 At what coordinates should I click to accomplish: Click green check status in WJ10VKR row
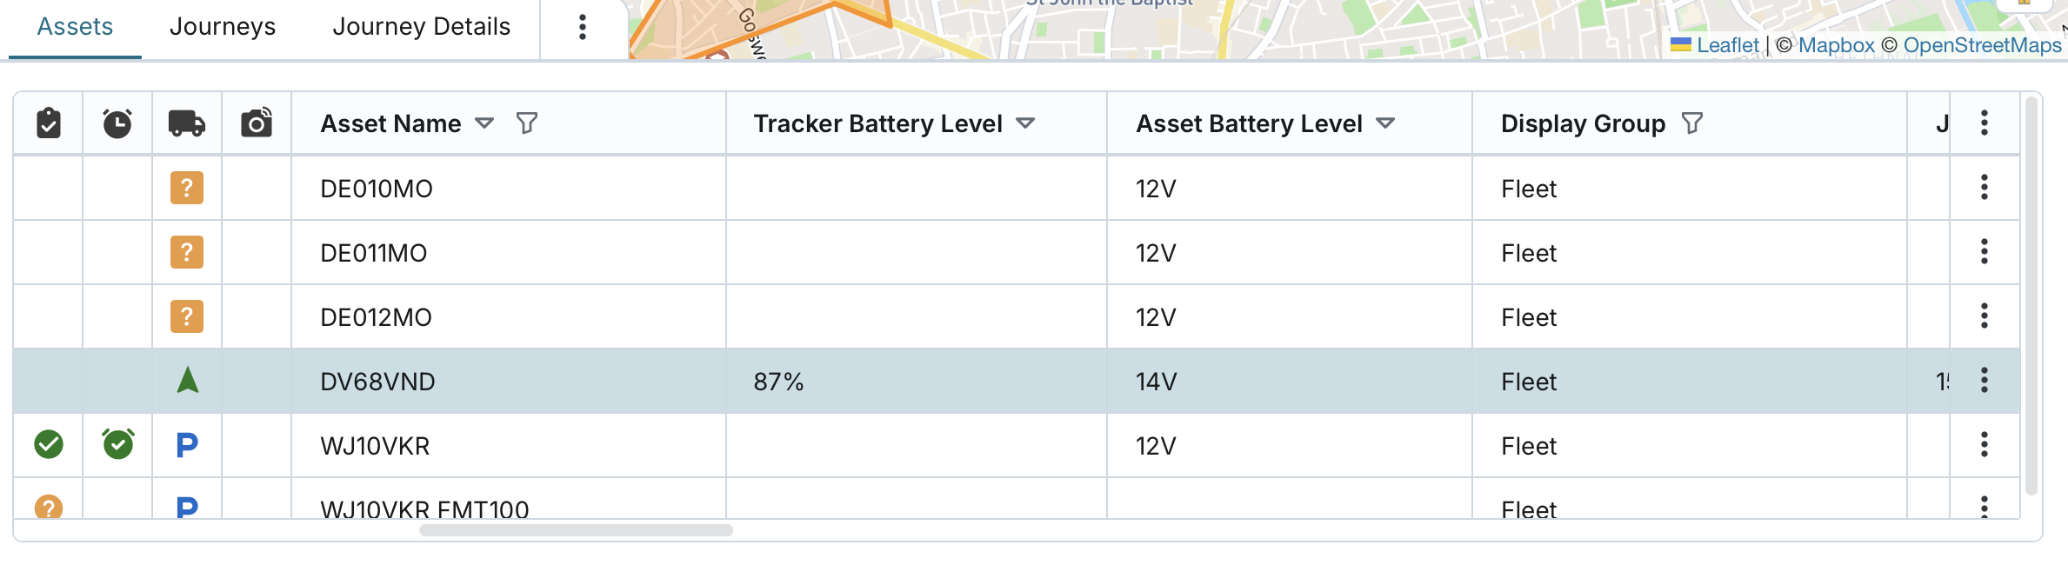click(x=49, y=445)
